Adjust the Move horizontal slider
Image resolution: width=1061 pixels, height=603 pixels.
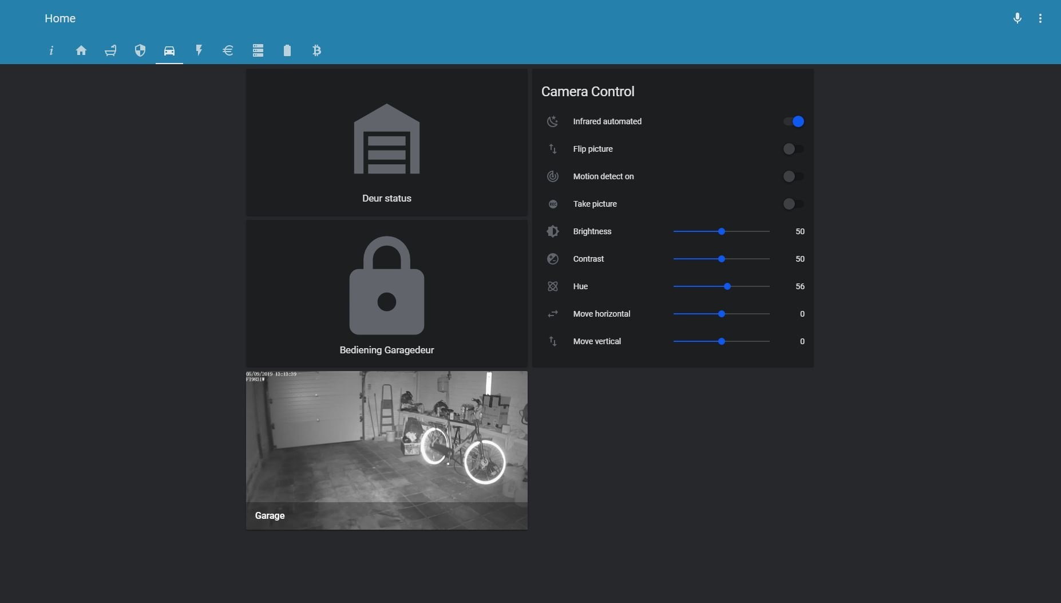[x=722, y=314]
